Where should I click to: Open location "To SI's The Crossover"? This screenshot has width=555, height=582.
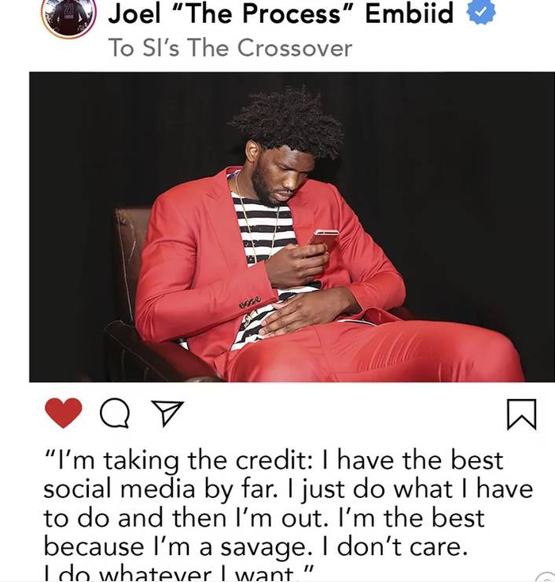pyautogui.click(x=230, y=48)
